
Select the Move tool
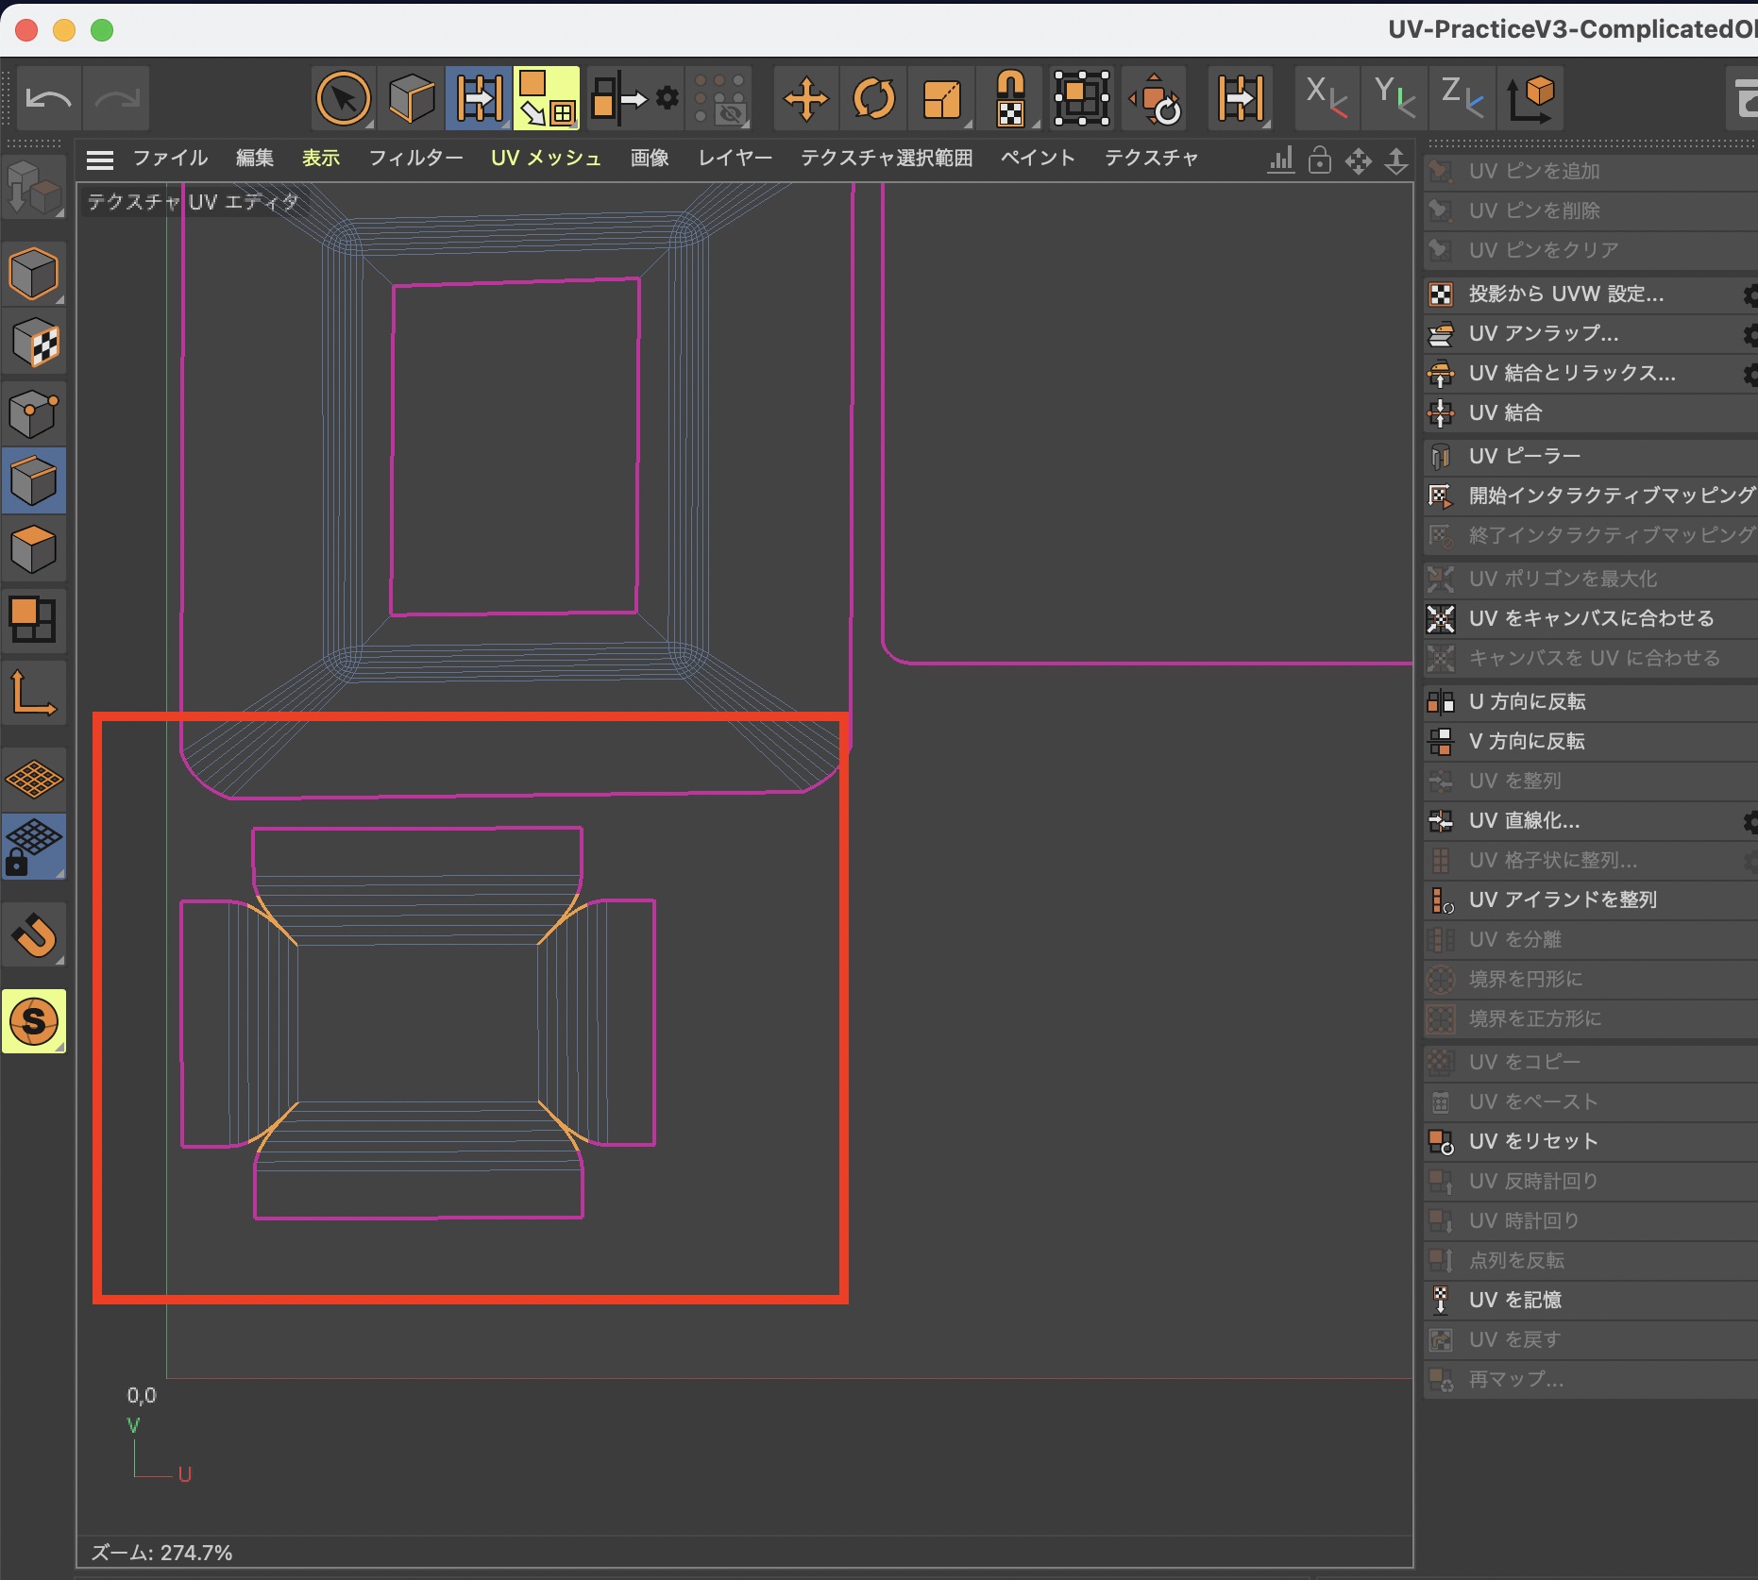point(805,98)
